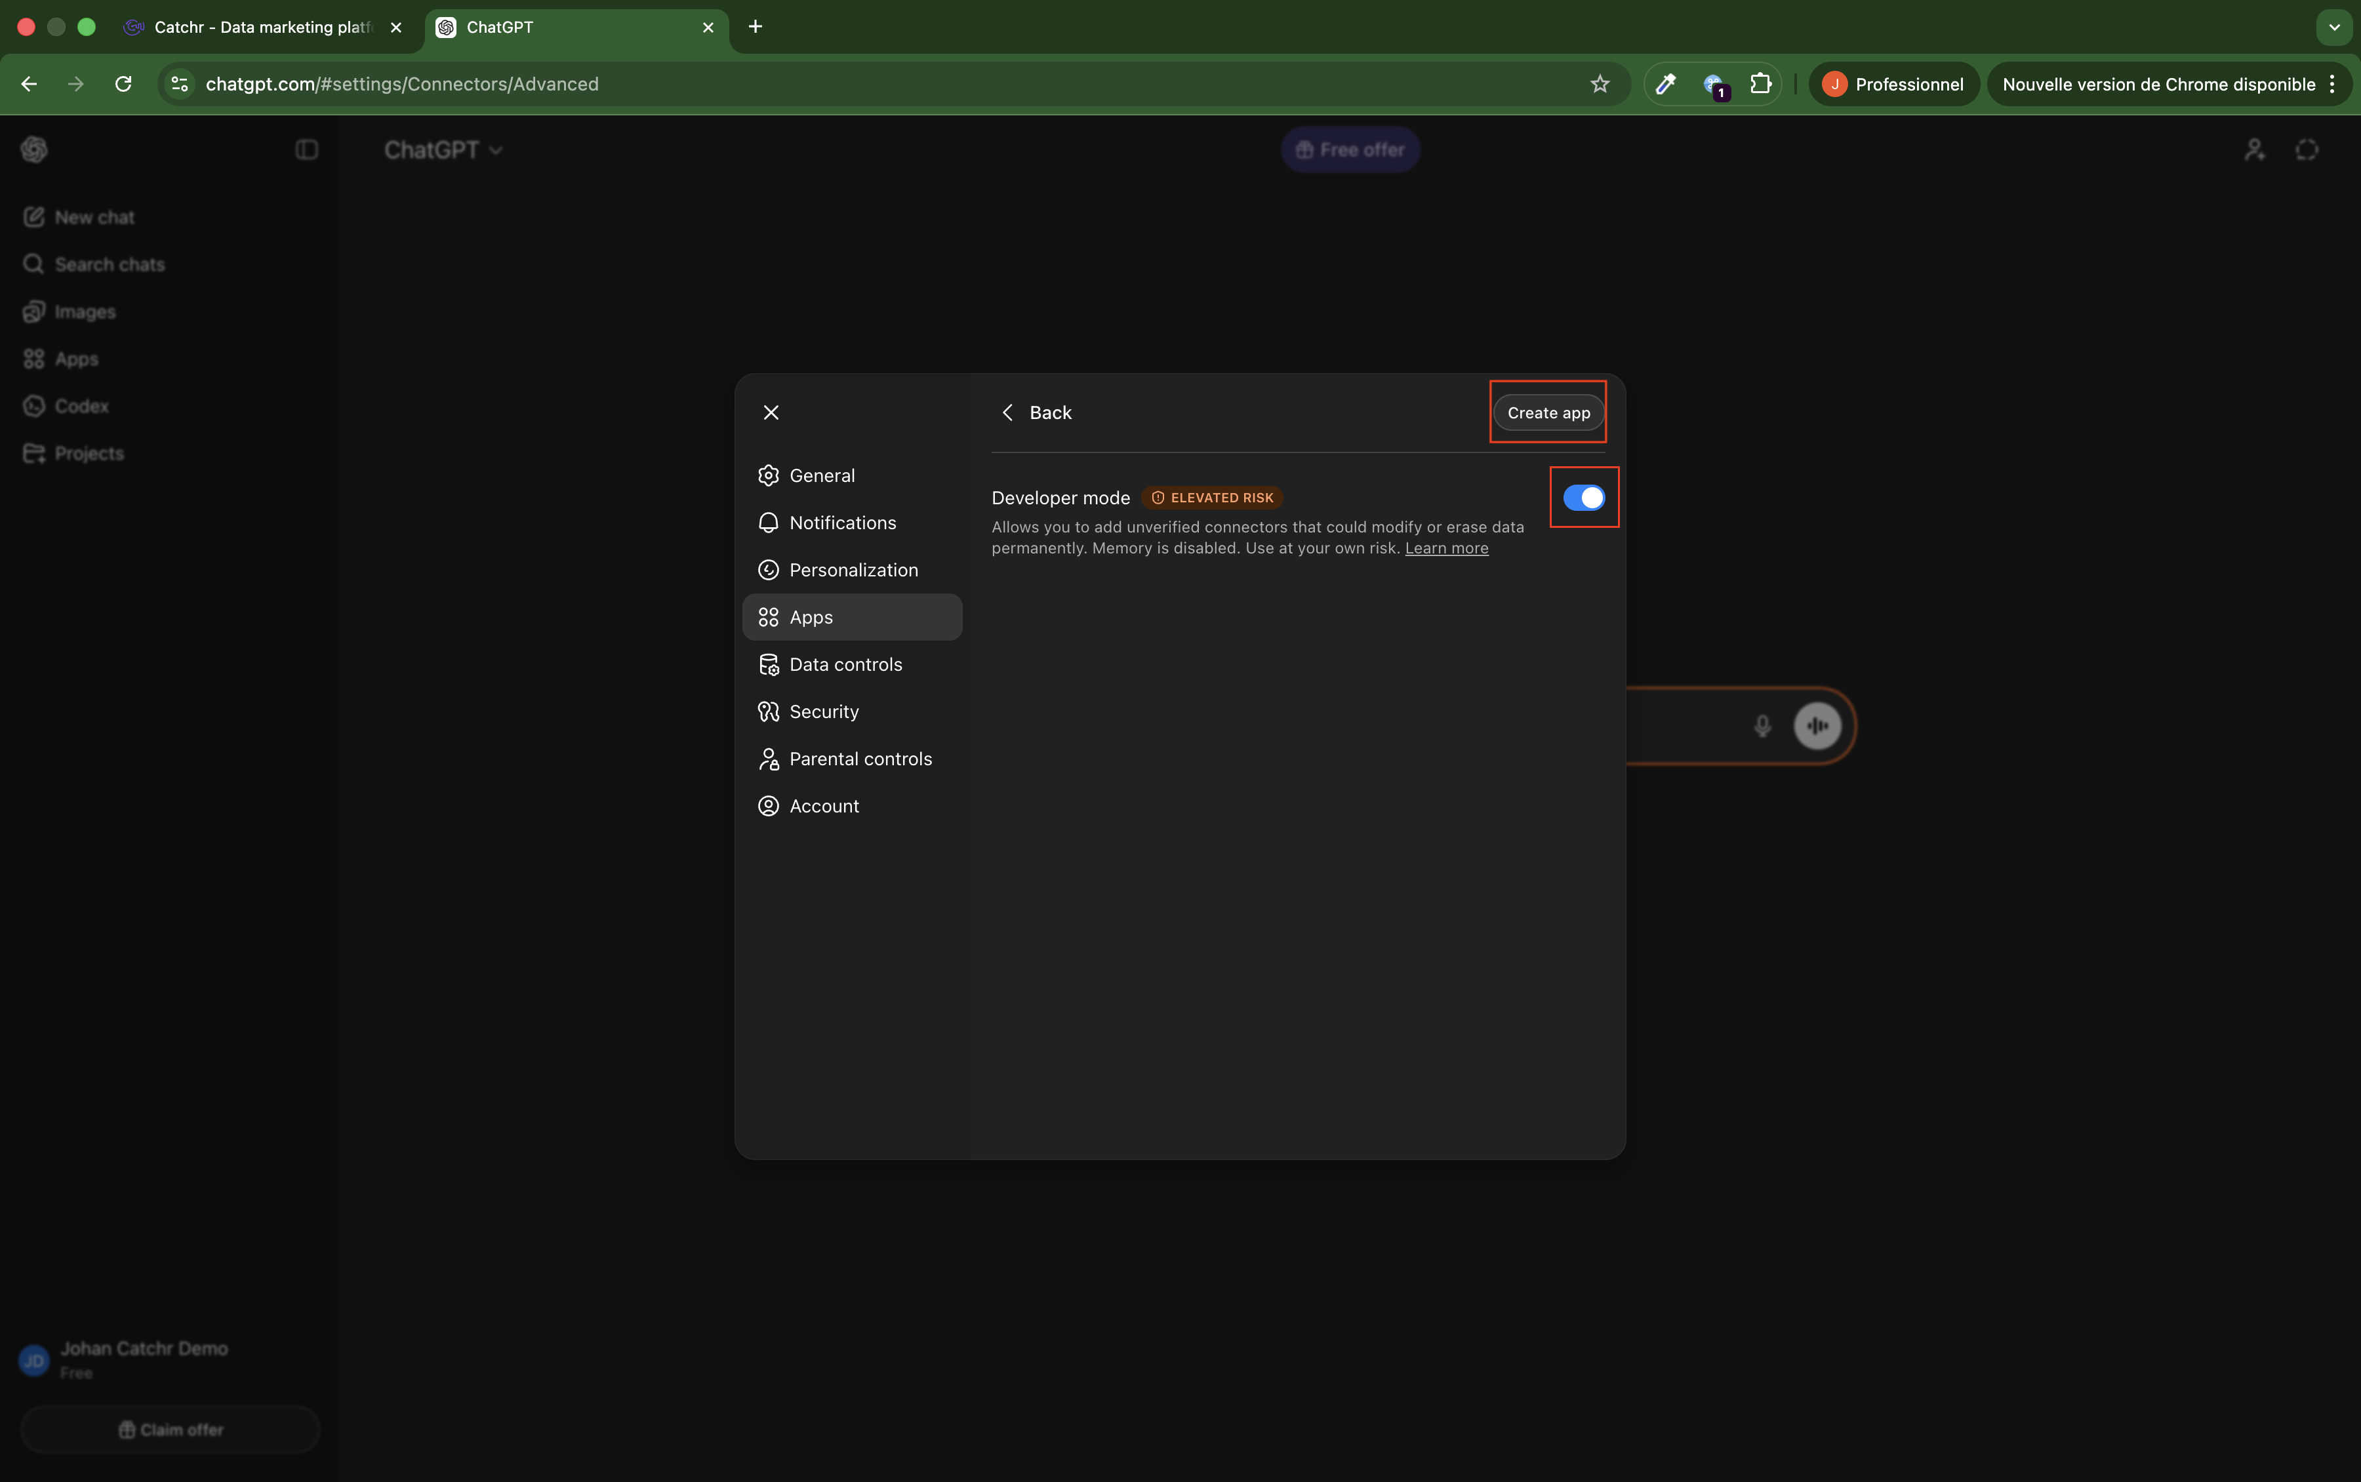Select Data controls settings
Viewport: 2361px width, 1482px height.
pos(845,664)
